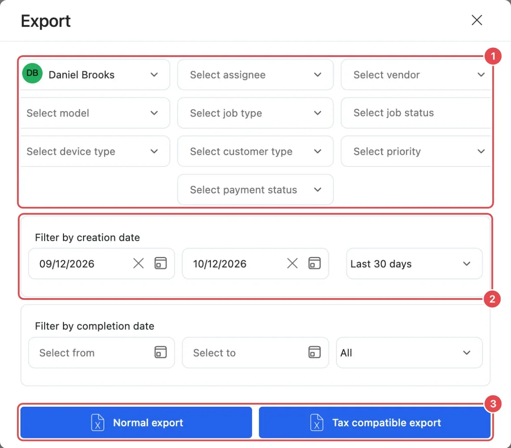Click the Export dialog title

point(46,21)
